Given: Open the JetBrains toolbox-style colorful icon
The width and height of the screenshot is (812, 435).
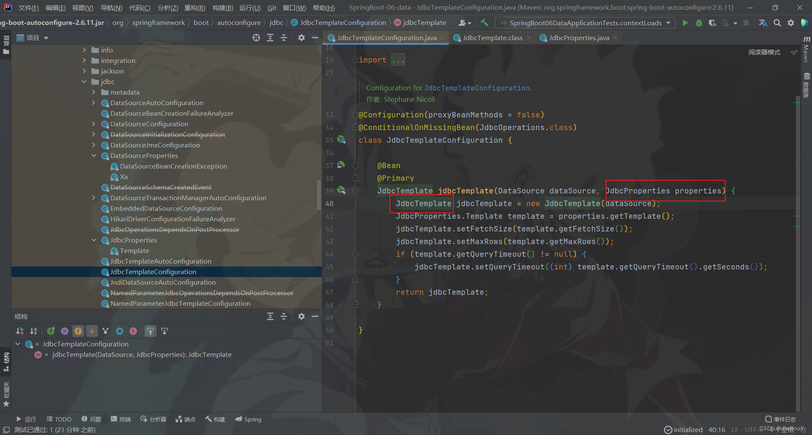Looking at the screenshot, I should click(804, 23).
